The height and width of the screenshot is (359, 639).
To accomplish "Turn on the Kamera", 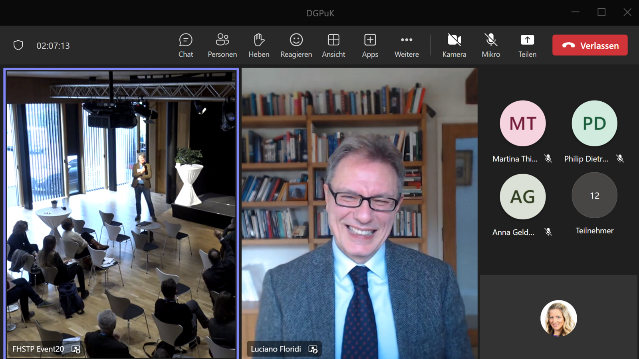I will (x=454, y=45).
